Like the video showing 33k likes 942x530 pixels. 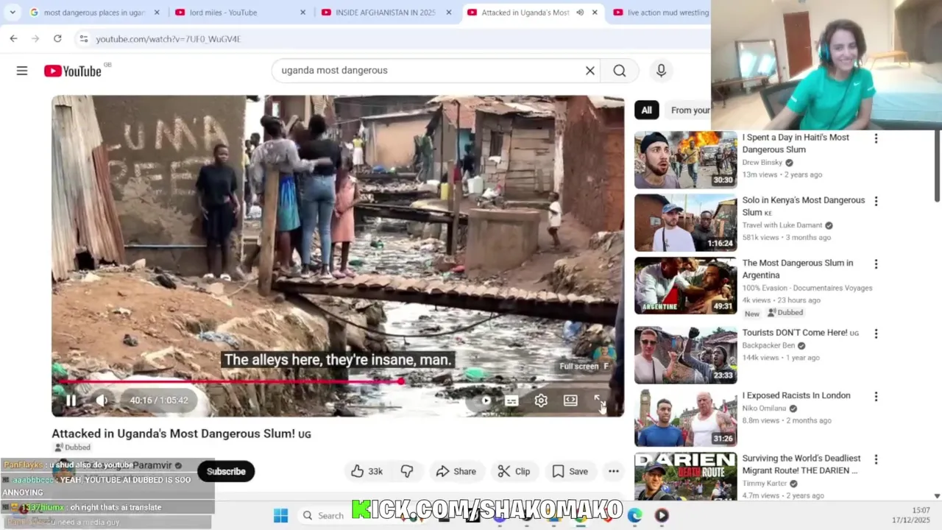(366, 471)
